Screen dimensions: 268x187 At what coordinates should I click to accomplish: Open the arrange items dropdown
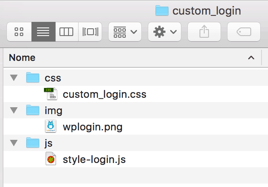click(x=125, y=32)
